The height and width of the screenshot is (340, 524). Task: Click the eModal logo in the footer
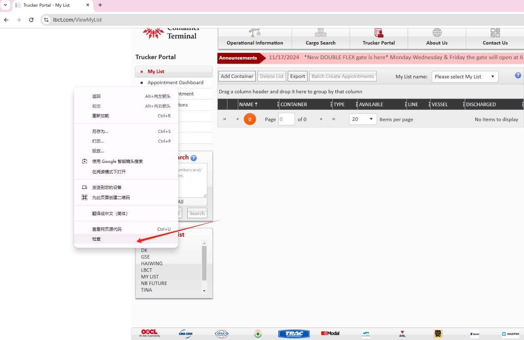click(330, 333)
